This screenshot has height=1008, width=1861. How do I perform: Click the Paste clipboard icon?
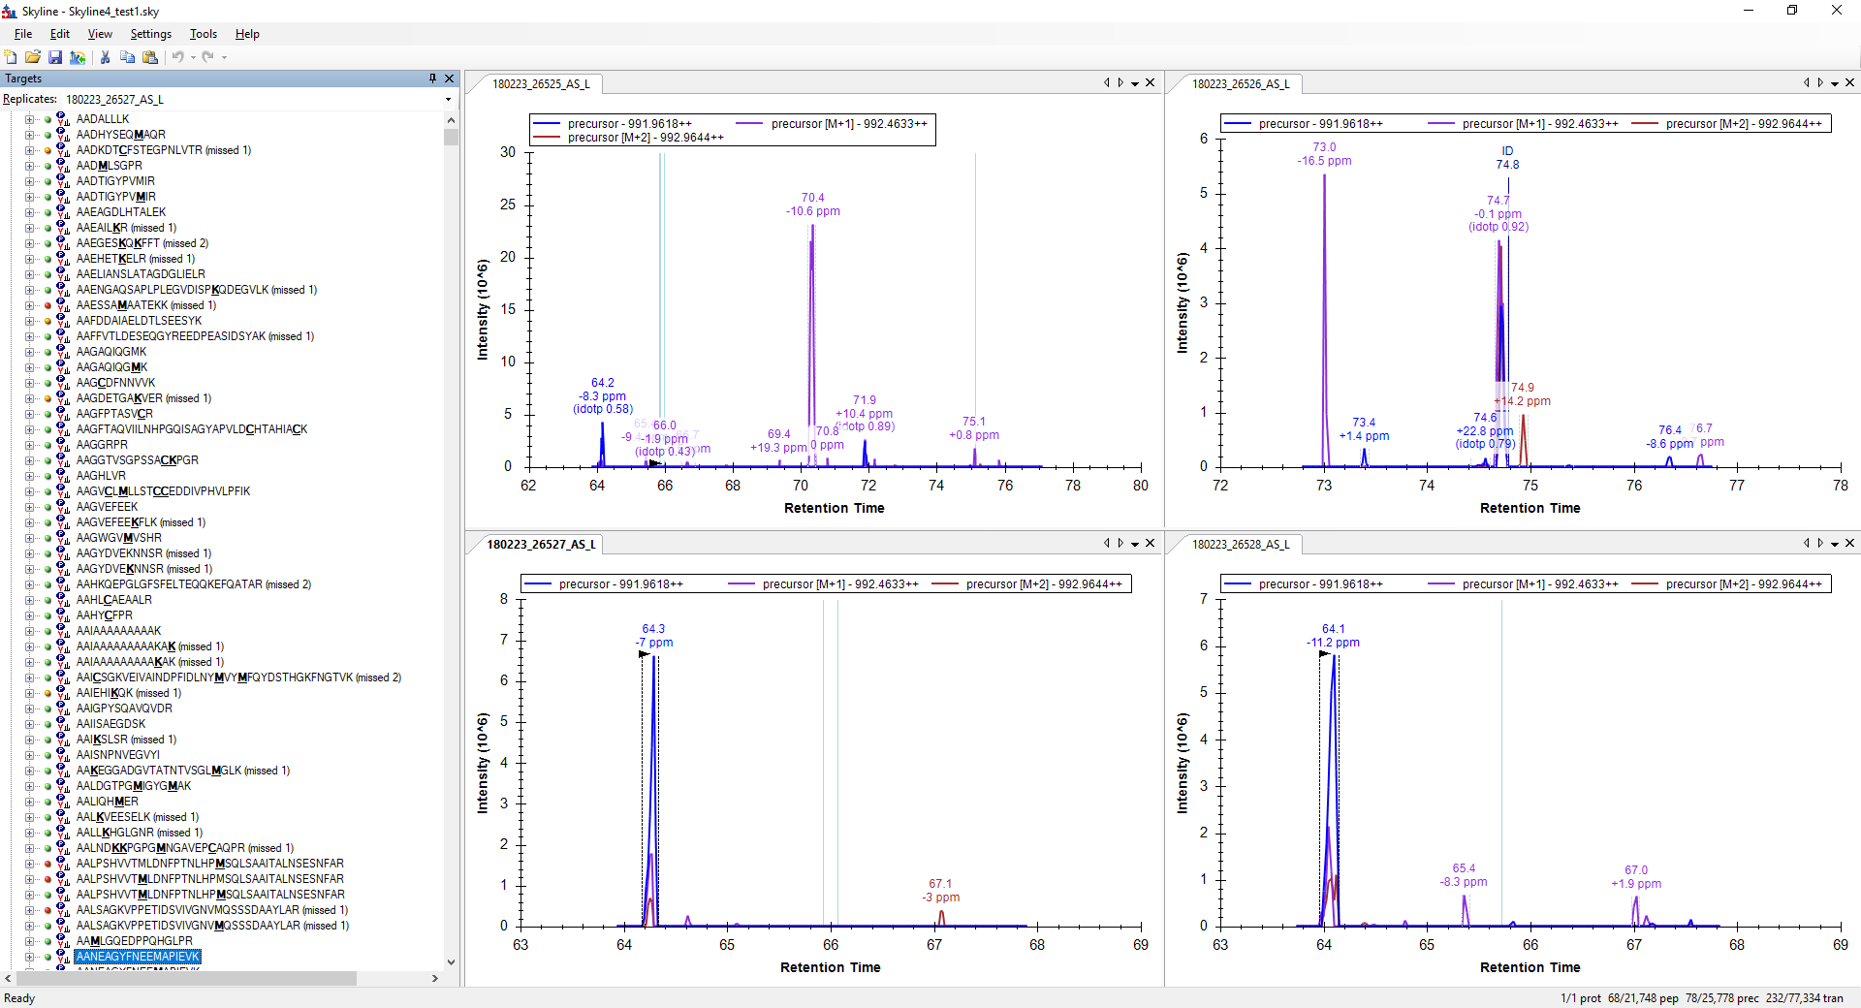pos(150,57)
